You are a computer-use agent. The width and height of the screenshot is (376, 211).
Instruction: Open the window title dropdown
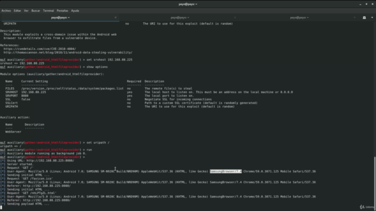click(188, 4)
